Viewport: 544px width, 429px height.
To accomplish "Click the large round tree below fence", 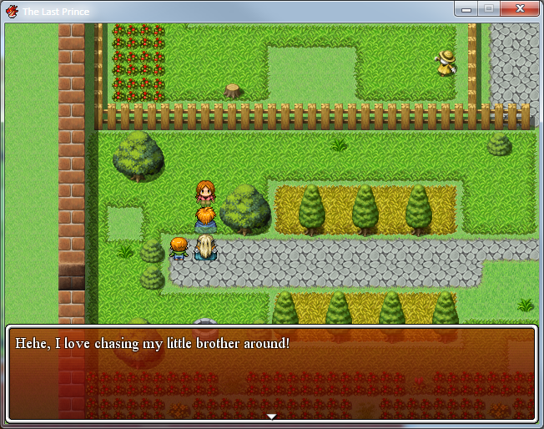I will point(138,155).
